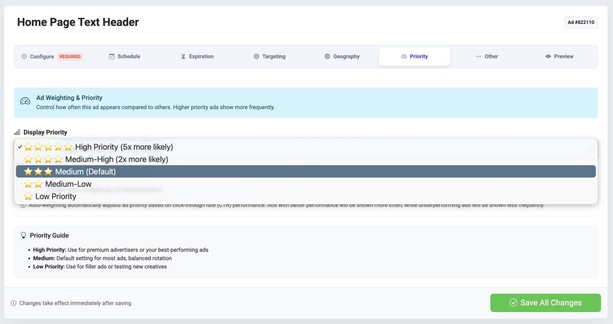The width and height of the screenshot is (613, 324).
Task: Select Medium (Default) priority option
Action: [85, 171]
